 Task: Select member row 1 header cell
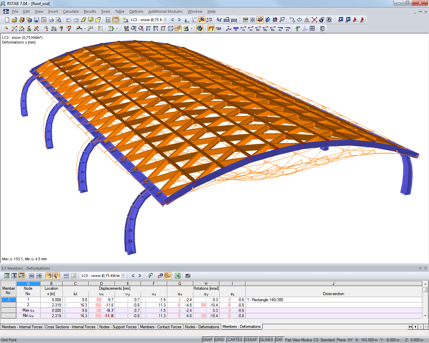click(x=9, y=300)
